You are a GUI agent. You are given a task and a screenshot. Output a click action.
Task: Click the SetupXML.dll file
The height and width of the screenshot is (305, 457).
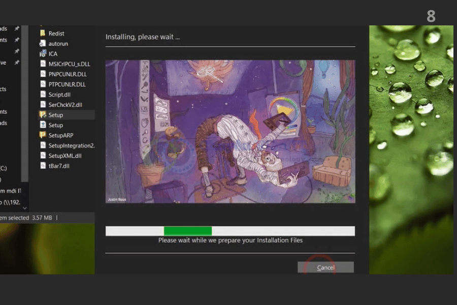point(64,156)
